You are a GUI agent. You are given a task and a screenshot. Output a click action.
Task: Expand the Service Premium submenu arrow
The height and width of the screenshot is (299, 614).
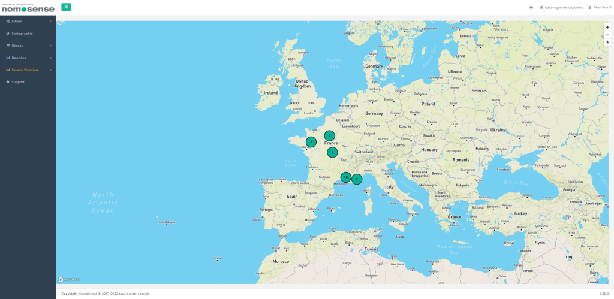[50, 70]
